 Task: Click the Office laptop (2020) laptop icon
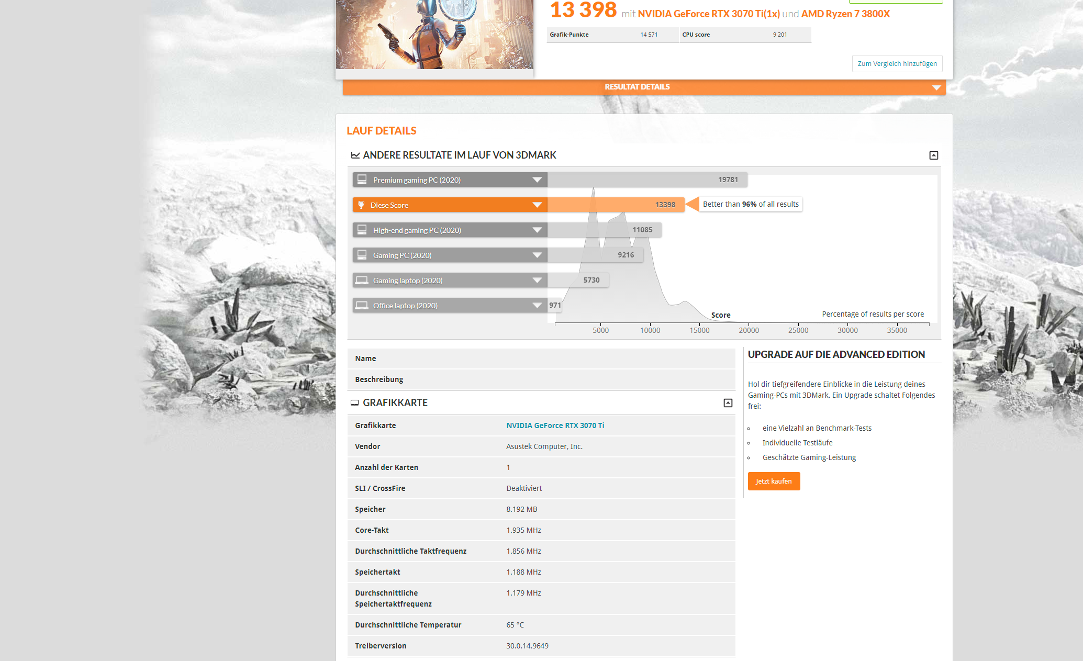pyautogui.click(x=362, y=305)
